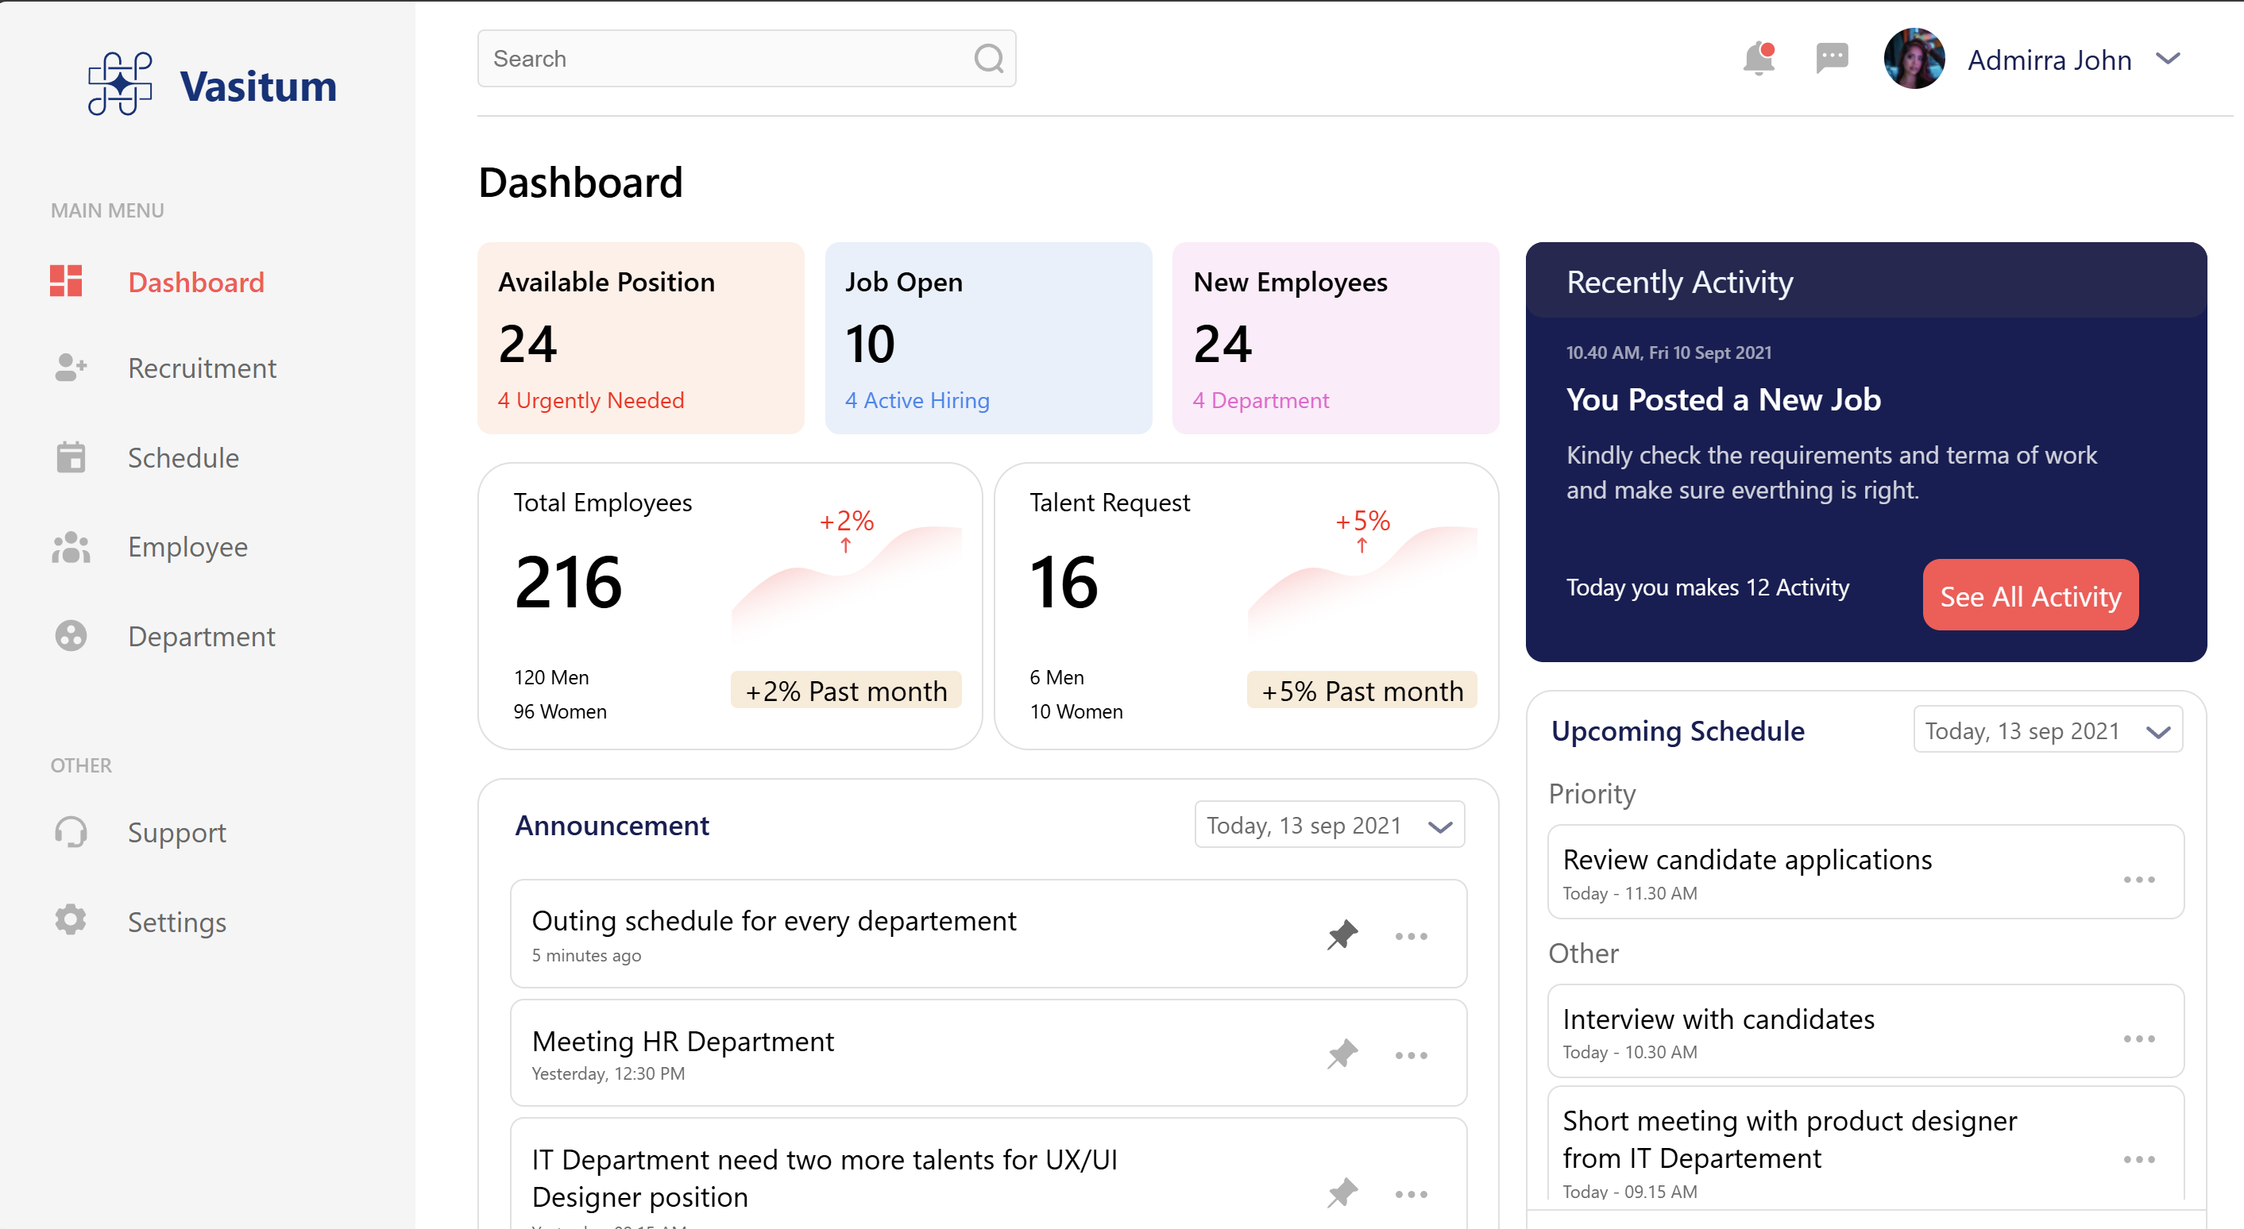Open the Announcement date dropdown
This screenshot has height=1229, width=2244.
click(x=1330, y=824)
